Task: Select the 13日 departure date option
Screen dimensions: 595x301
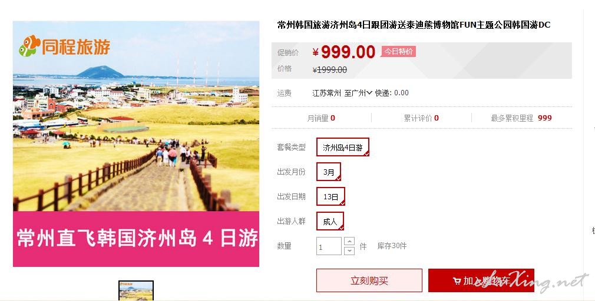Action: (x=330, y=196)
